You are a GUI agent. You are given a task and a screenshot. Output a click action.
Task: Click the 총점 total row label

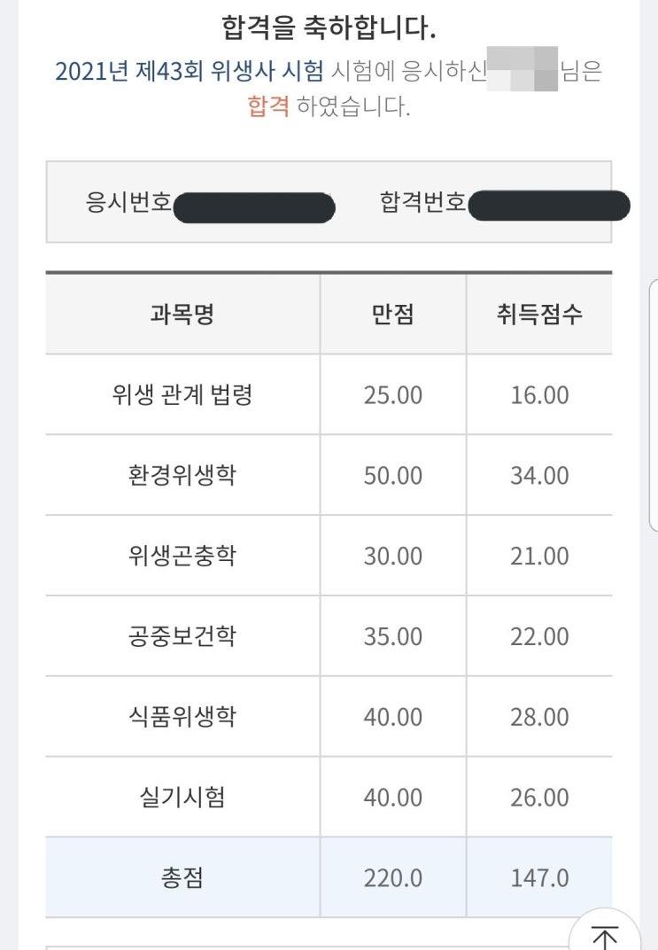pyautogui.click(x=182, y=878)
